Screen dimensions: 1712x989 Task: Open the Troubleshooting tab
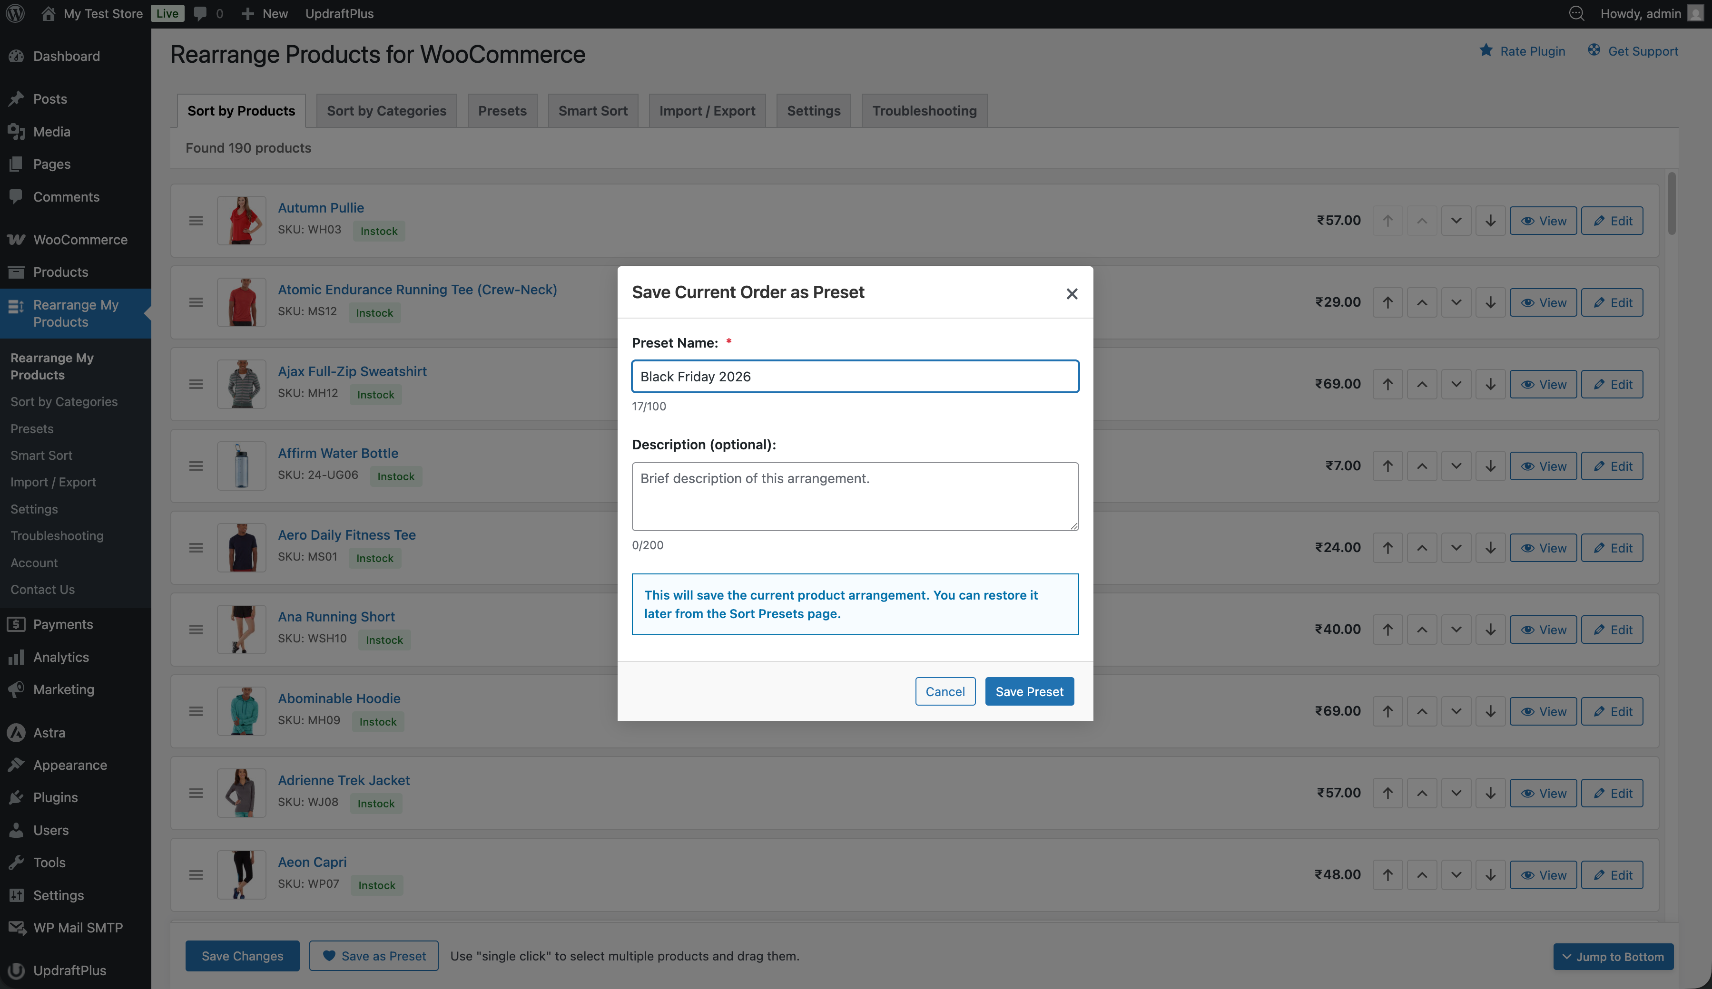point(924,110)
